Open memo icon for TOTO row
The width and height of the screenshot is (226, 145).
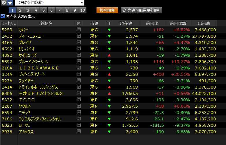click(x=79, y=100)
